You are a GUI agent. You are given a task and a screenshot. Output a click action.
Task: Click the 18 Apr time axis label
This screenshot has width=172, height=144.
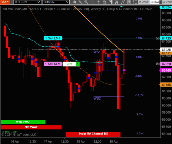point(81,142)
